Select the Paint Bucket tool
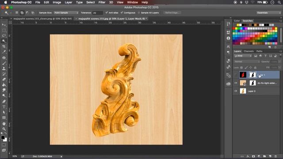Viewport: 283px width, 159px height. tap(4, 85)
